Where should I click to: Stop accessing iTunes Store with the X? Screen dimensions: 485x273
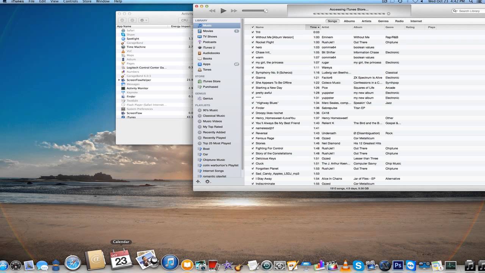click(388, 14)
